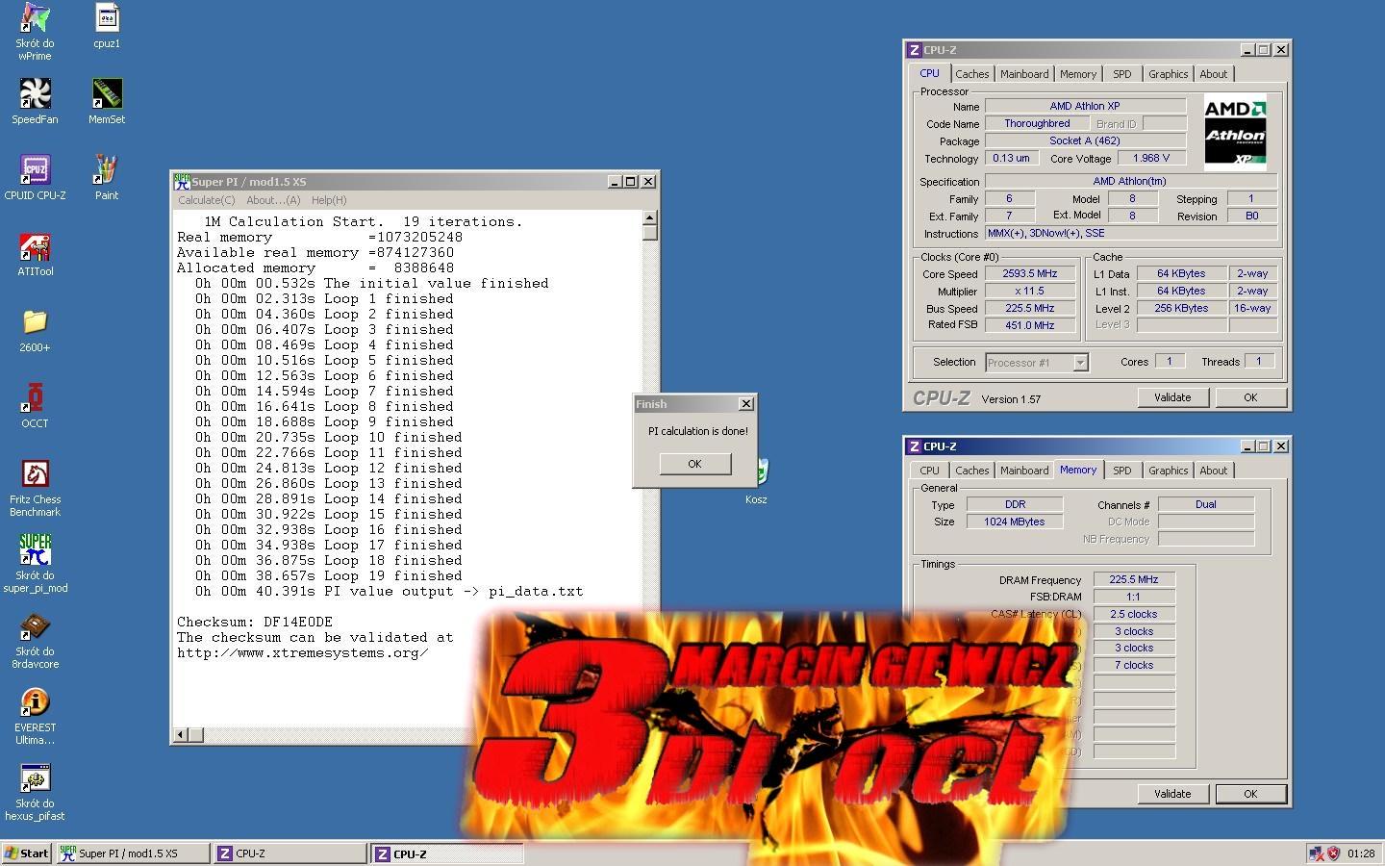1385x866 pixels.
Task: Expand the Processor #1 selection dropdown
Action: (1080, 363)
